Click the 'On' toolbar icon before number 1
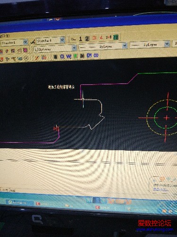The width and height of the screenshot is (177, 237). (x=73, y=39)
